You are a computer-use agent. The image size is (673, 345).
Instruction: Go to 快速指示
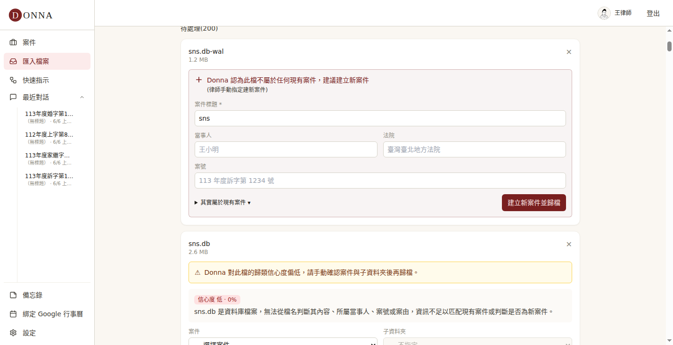47,80
